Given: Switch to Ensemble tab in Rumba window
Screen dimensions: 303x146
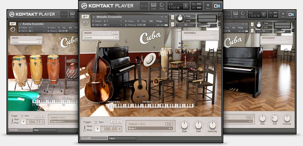Looking at the screenshot, I should pyautogui.click(x=21, y=130).
